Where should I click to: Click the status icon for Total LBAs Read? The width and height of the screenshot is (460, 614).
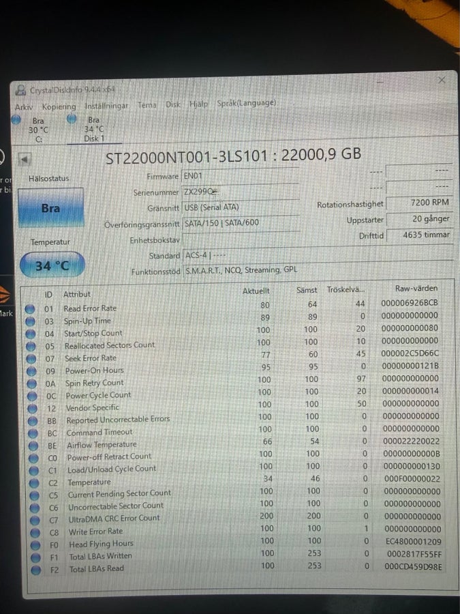(36, 570)
